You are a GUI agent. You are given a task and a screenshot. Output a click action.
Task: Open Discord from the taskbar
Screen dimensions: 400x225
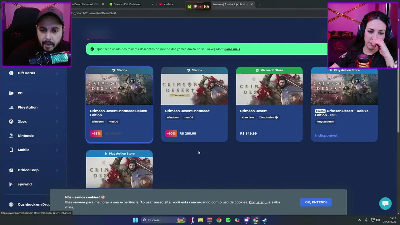point(247,220)
